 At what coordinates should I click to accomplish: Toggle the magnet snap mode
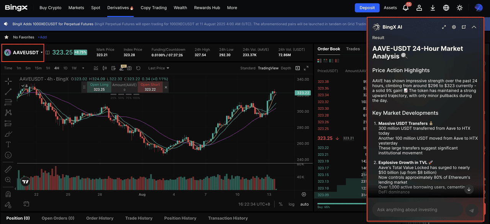8,194
